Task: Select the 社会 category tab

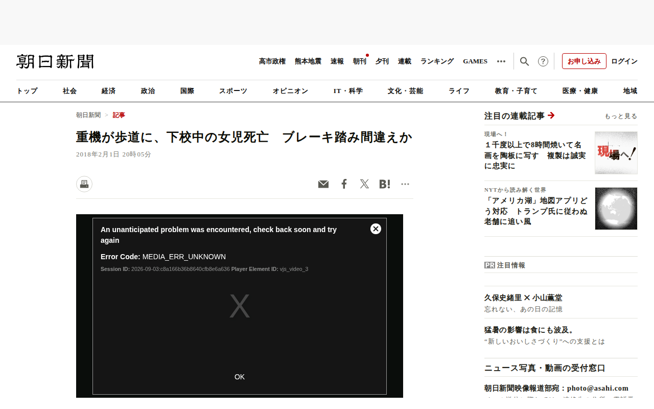Action: click(69, 91)
